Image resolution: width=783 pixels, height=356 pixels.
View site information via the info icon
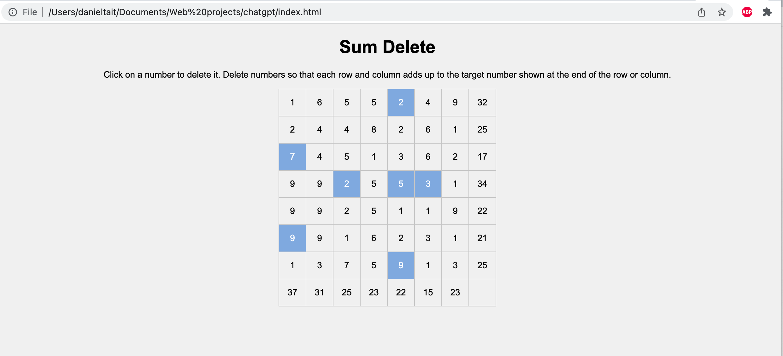pyautogui.click(x=13, y=12)
